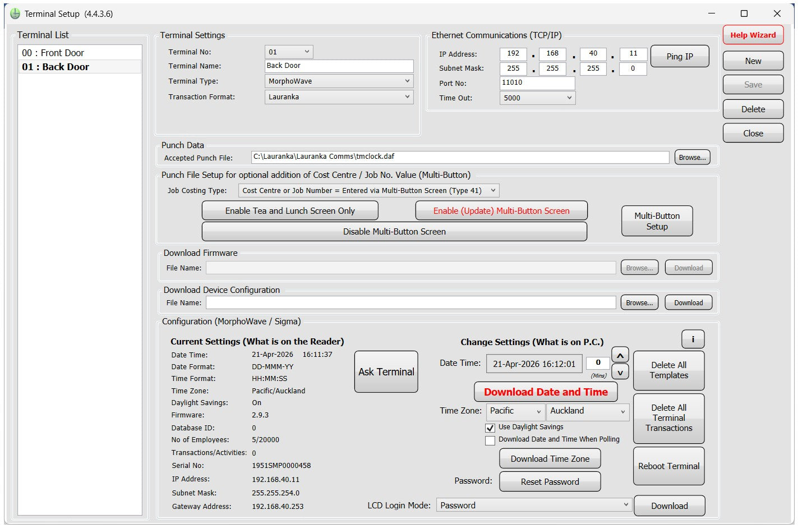This screenshot has height=528, width=798.
Task: Click Enable (Update) Multi-Button Screen
Action: pos(501,211)
